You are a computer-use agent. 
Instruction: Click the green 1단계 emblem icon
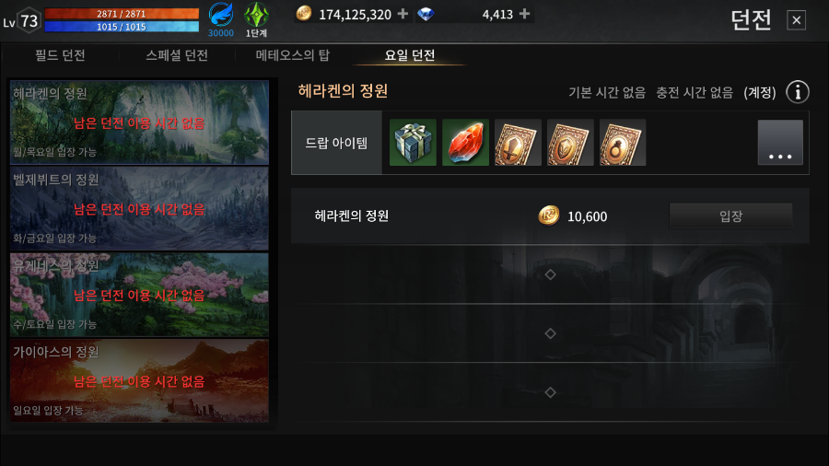[256, 19]
